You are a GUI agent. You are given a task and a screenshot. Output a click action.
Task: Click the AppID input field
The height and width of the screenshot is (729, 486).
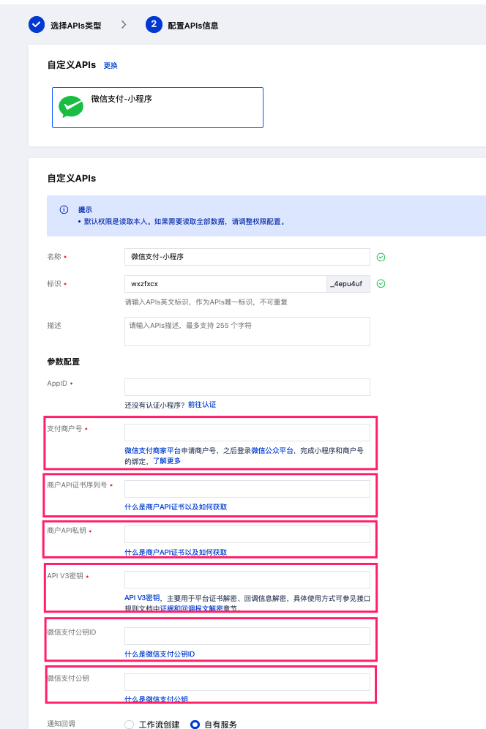[x=247, y=386]
